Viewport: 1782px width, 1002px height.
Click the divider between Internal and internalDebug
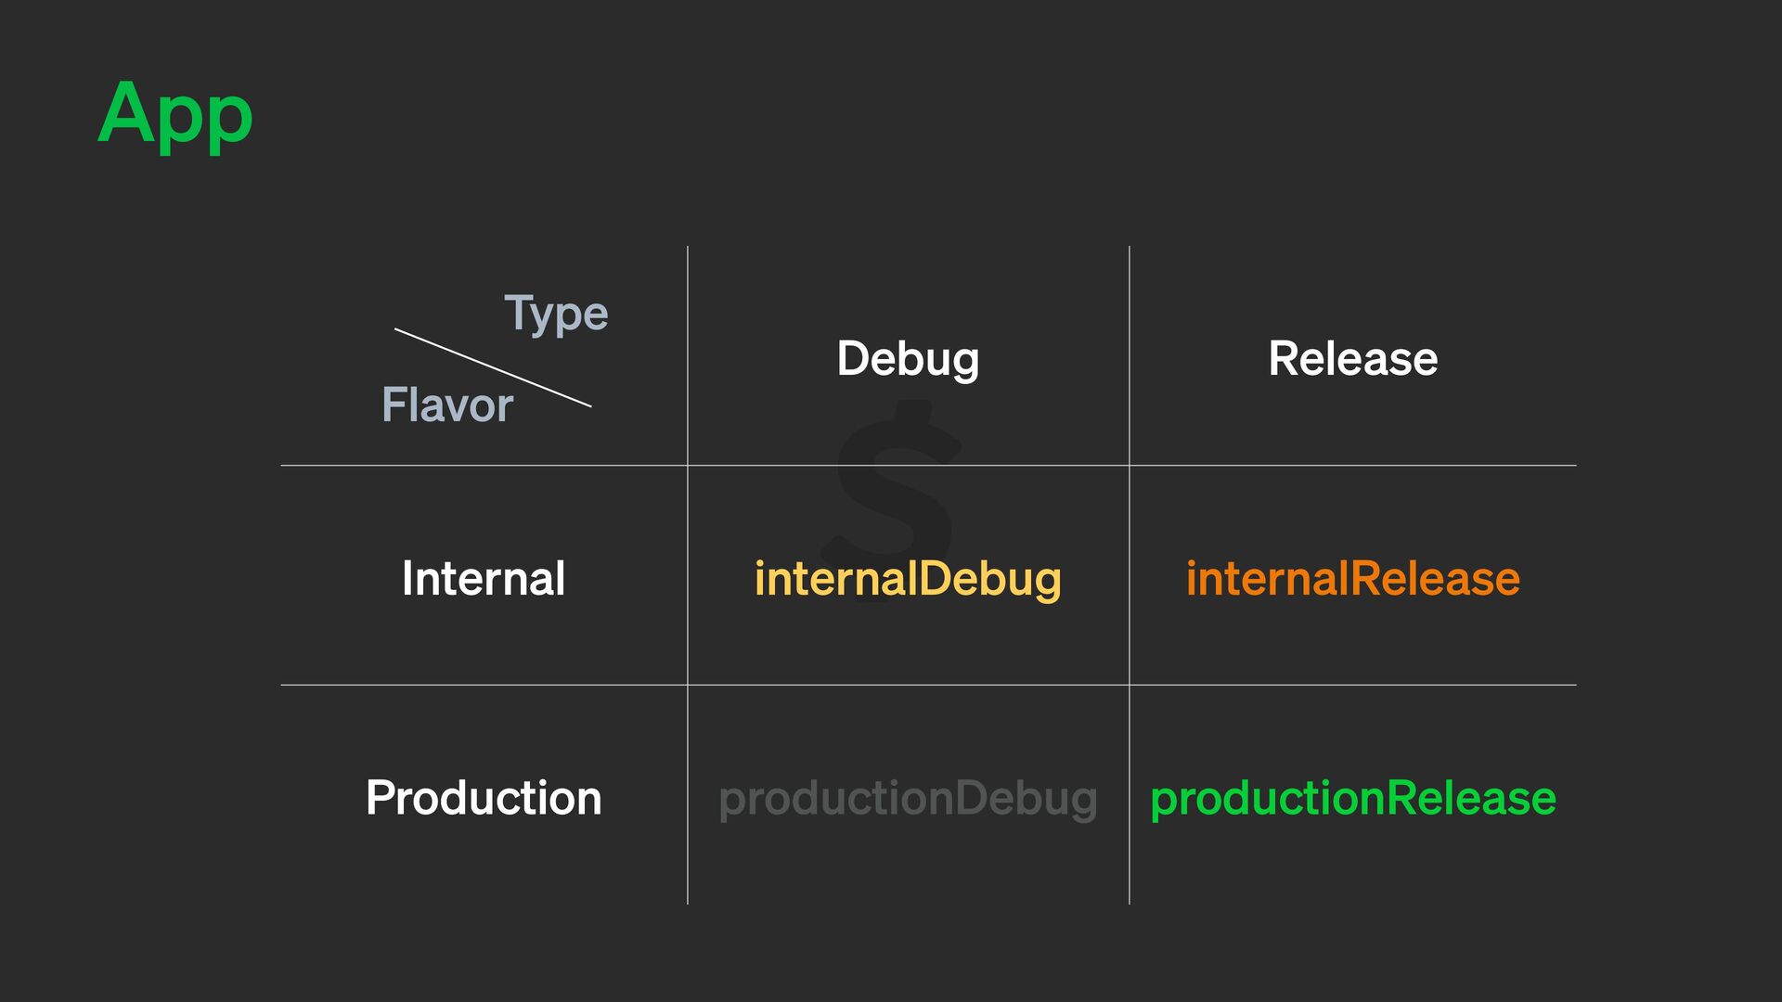tap(688, 579)
